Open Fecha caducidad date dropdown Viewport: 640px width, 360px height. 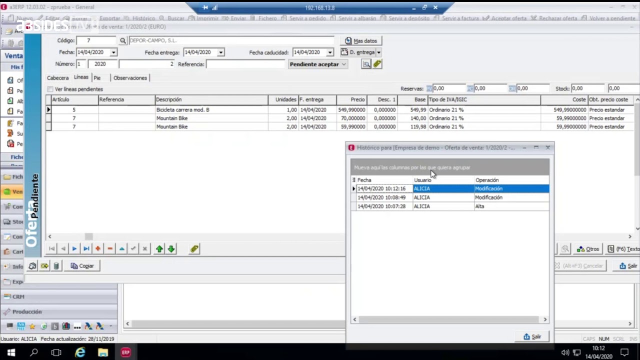point(330,52)
